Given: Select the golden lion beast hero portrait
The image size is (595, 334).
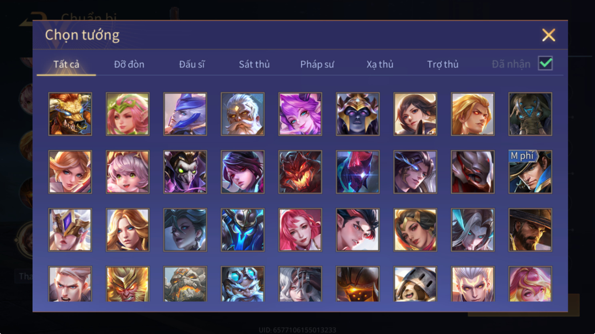Looking at the screenshot, I should (70, 114).
